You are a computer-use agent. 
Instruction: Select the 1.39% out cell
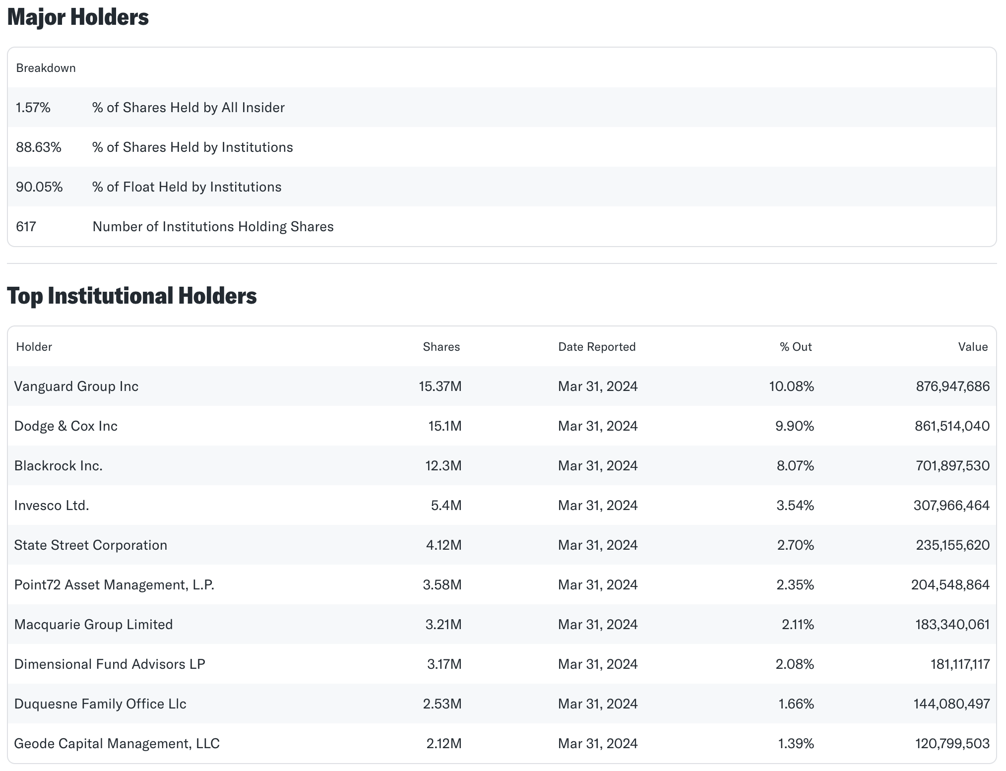coord(796,744)
